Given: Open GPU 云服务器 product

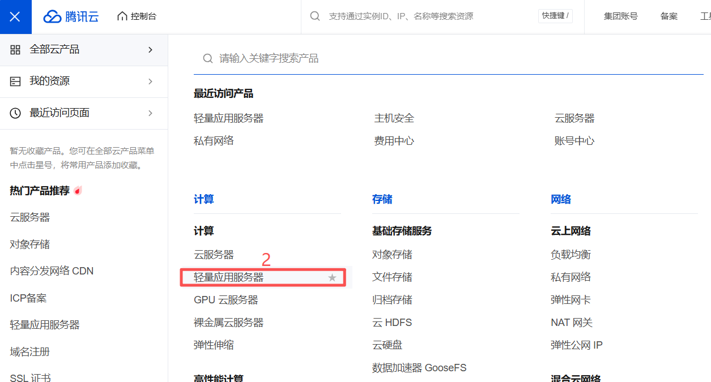Looking at the screenshot, I should point(226,300).
